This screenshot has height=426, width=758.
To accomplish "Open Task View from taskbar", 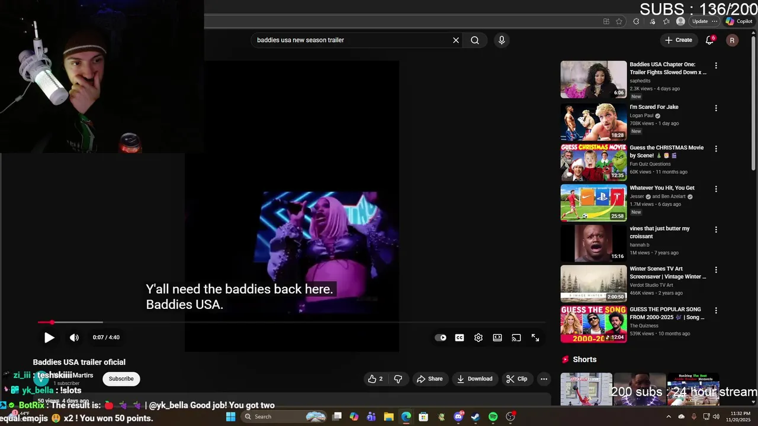I will click(x=337, y=417).
